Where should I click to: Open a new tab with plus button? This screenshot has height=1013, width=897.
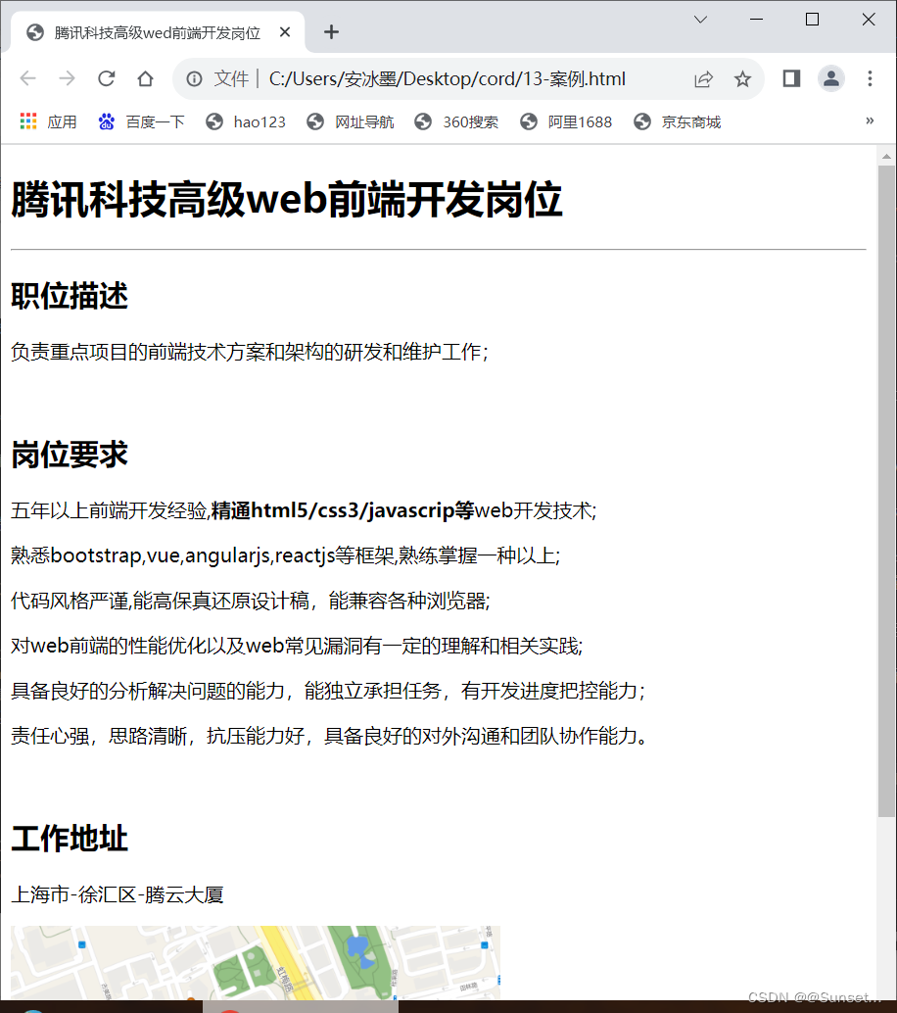point(331,31)
